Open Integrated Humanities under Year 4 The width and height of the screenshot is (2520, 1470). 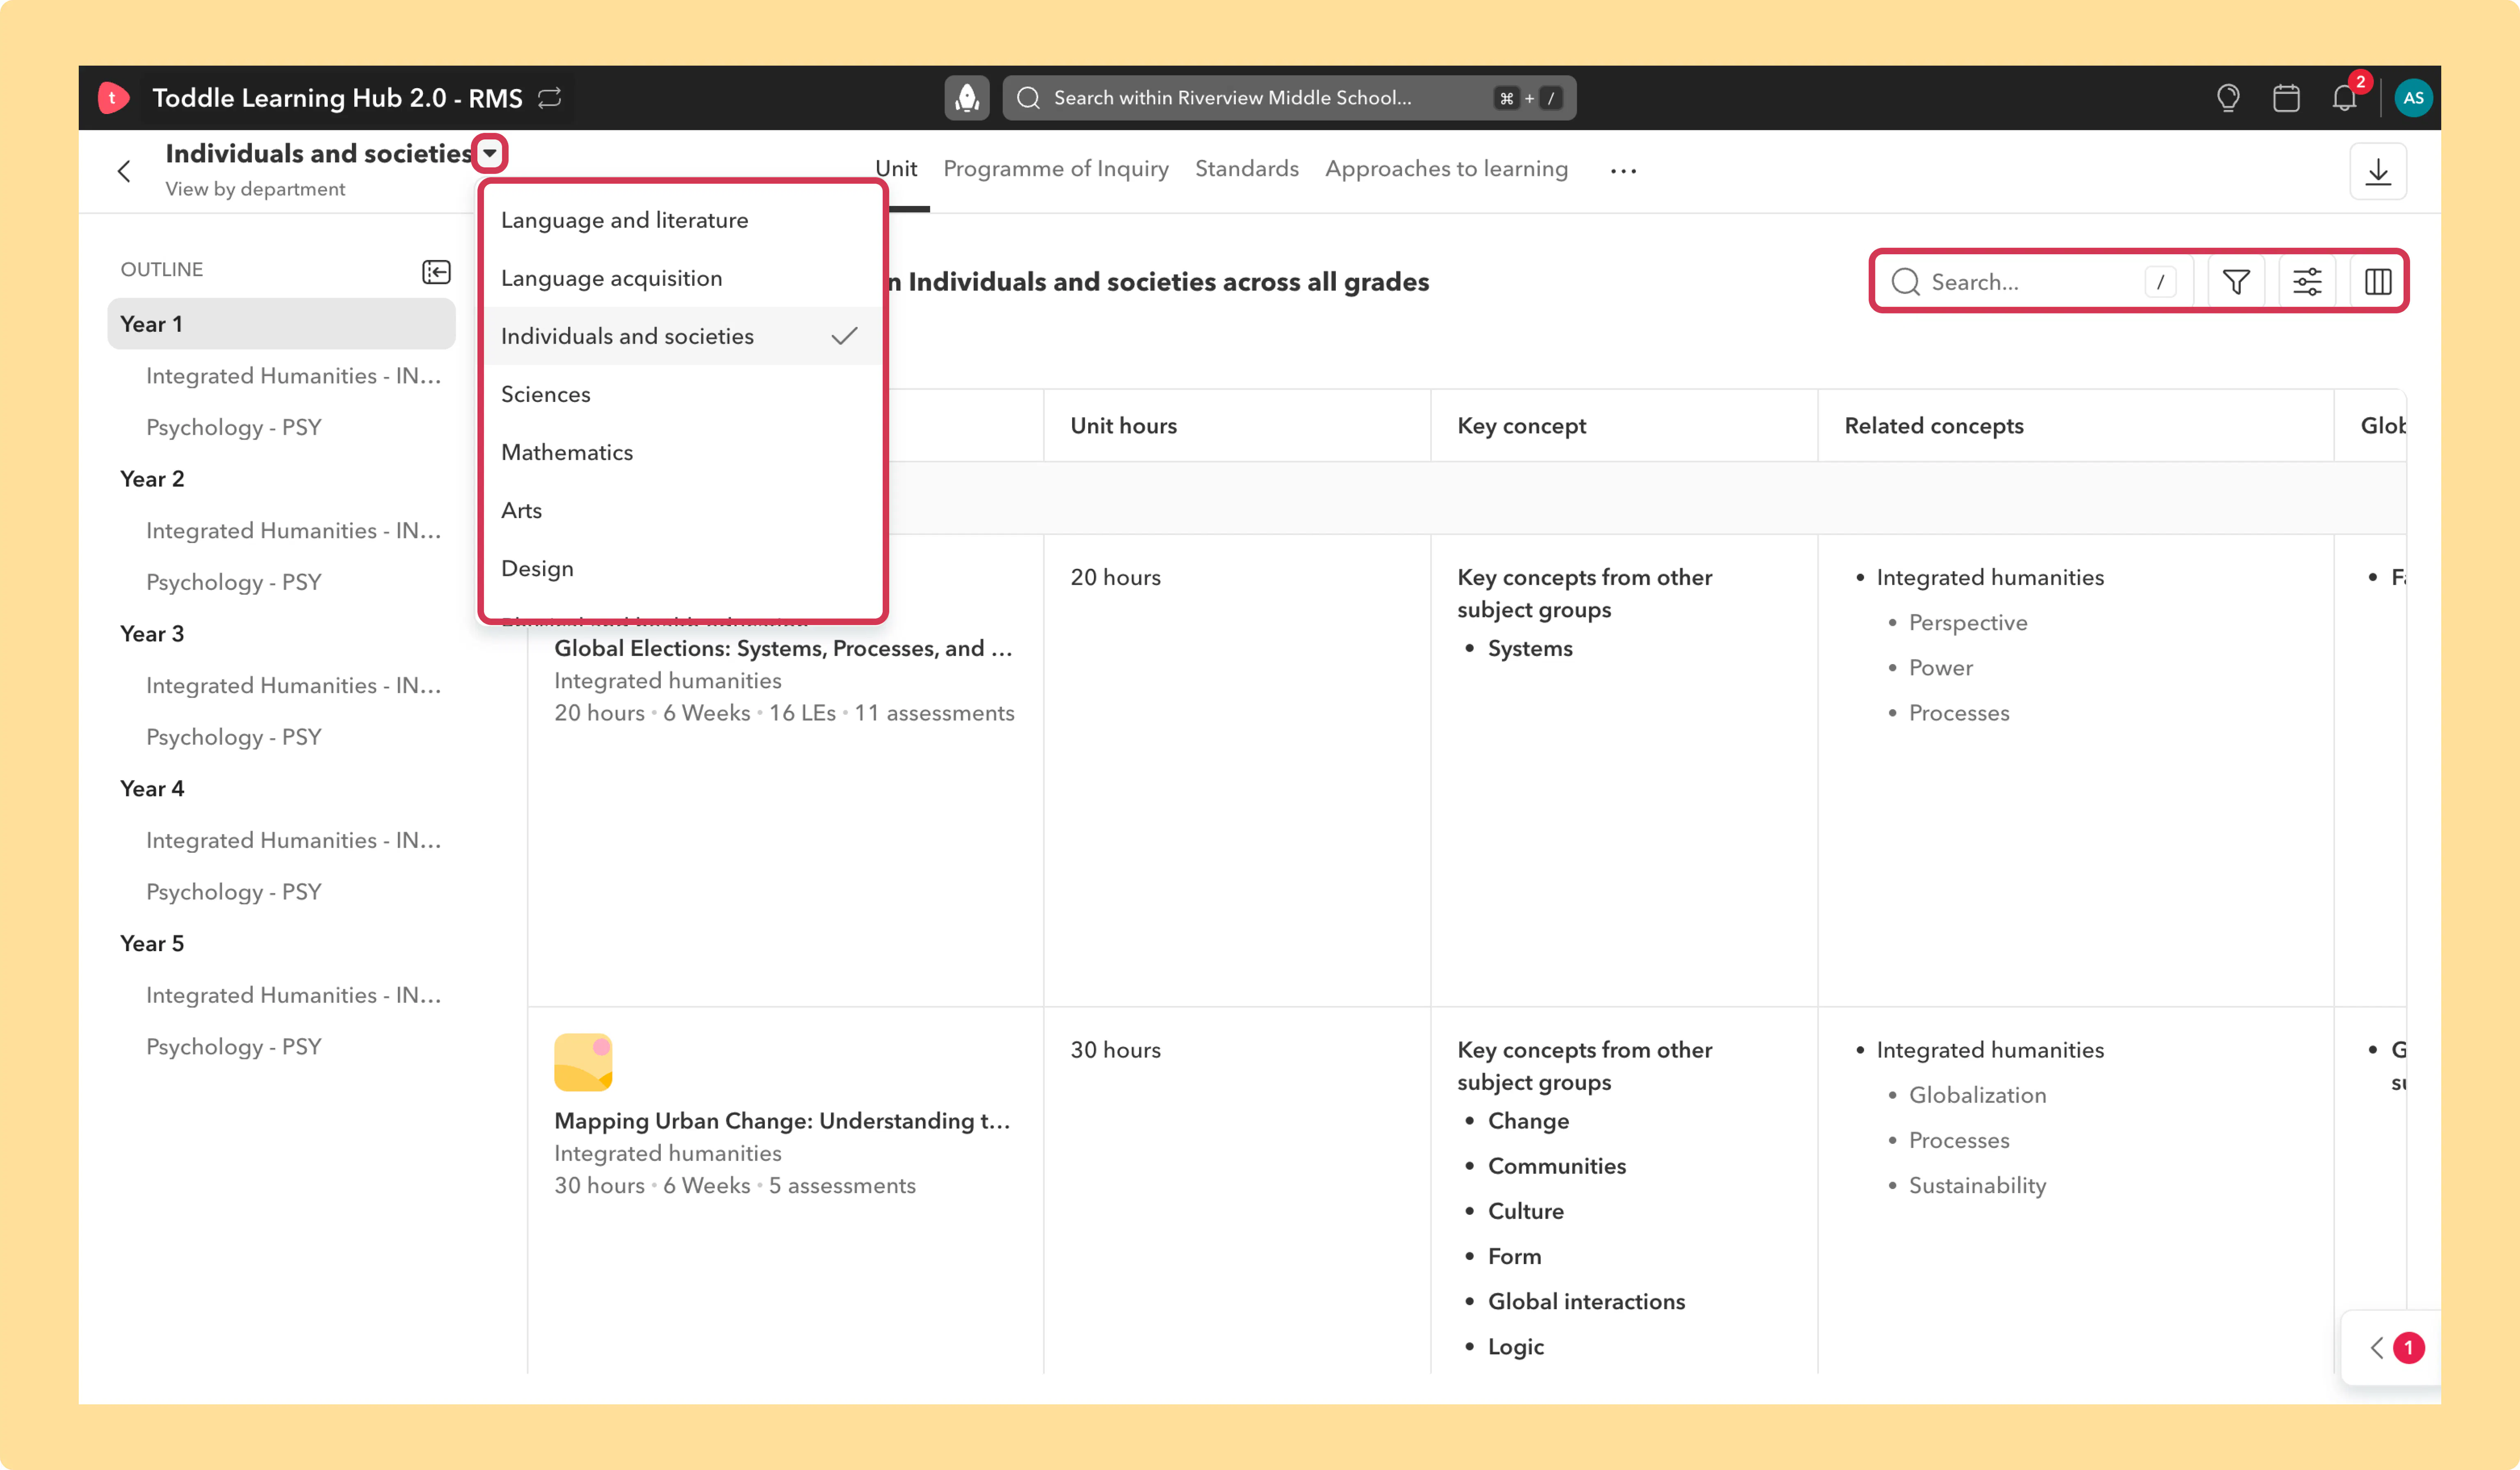click(x=293, y=841)
